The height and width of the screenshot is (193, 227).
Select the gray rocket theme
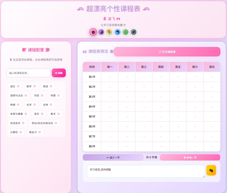point(134,32)
